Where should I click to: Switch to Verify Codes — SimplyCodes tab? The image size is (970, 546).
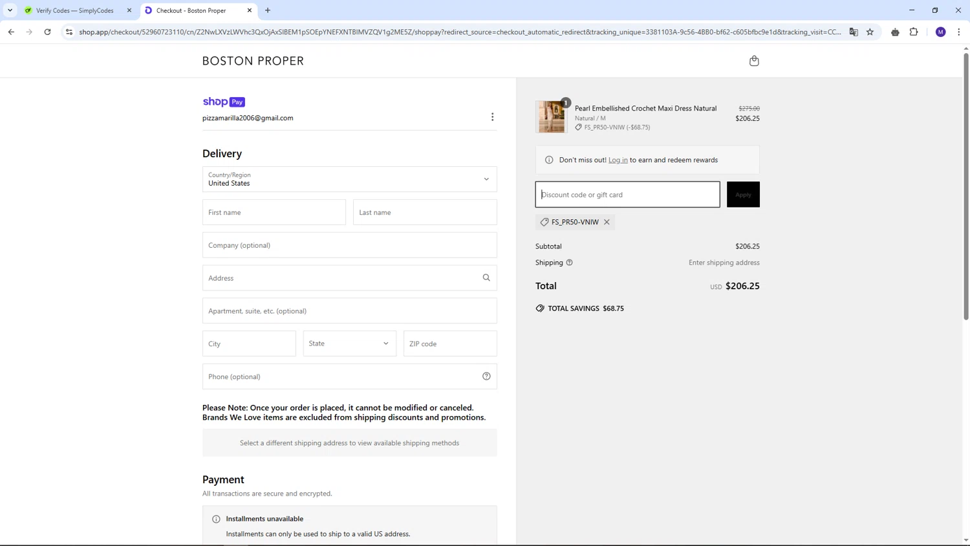(75, 10)
